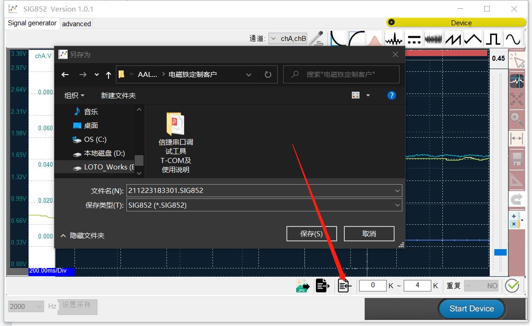Click the export data file icon
Viewport: 532px width, 326px height.
pyautogui.click(x=322, y=285)
